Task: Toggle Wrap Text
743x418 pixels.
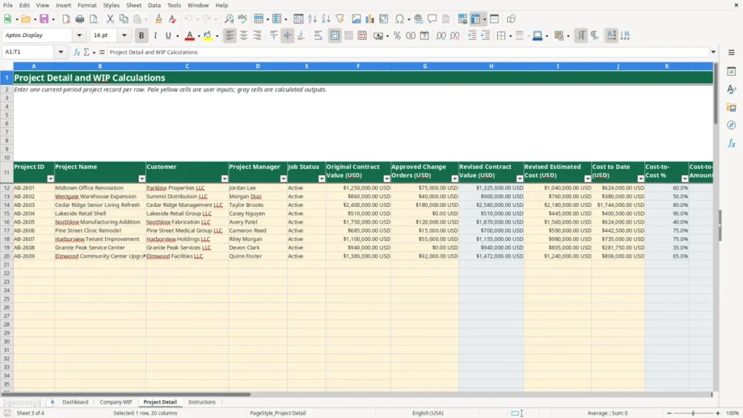Action: pos(318,36)
